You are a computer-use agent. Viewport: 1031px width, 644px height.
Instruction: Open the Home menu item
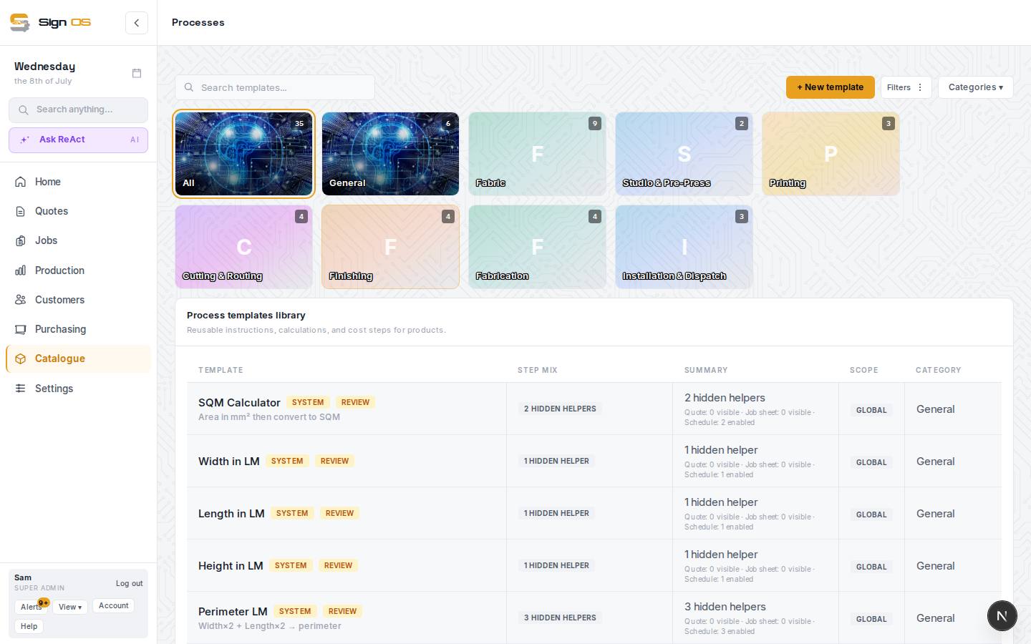coord(78,182)
